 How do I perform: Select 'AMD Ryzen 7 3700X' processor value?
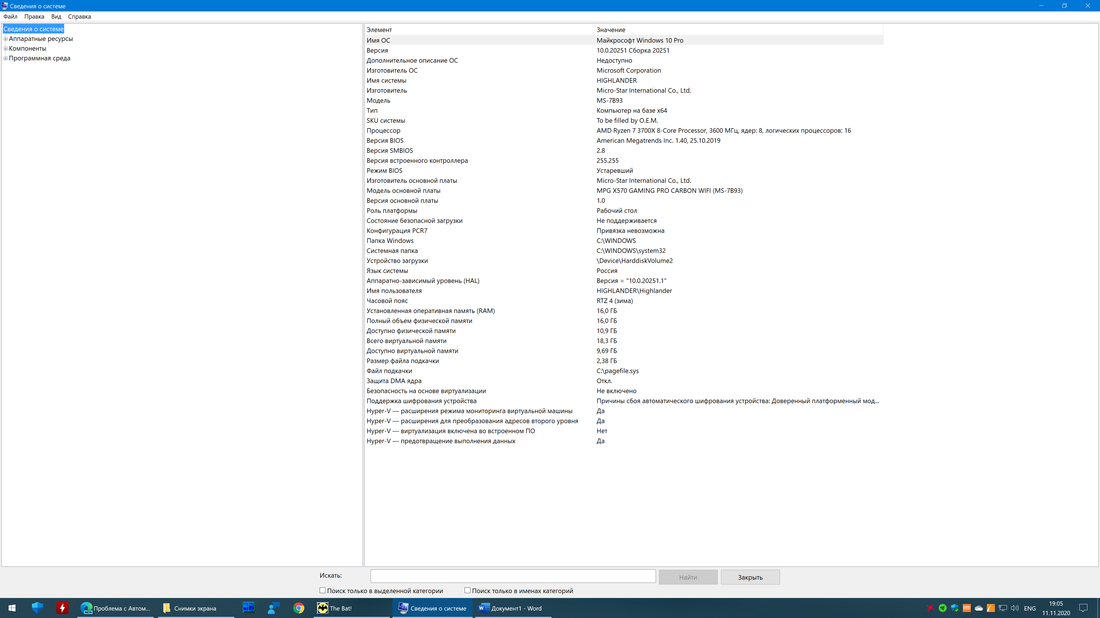pos(724,130)
